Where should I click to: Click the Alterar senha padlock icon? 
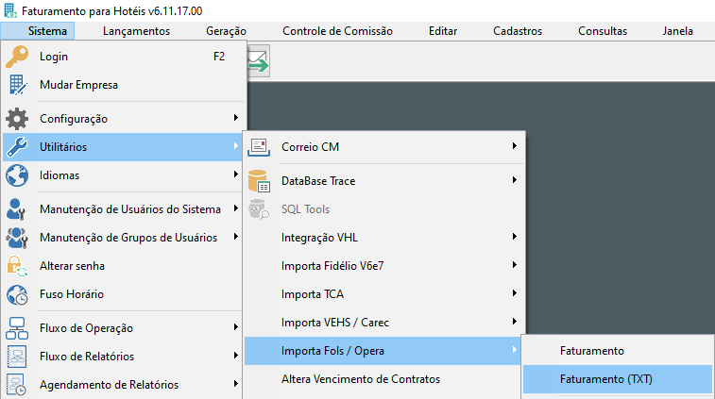click(17, 266)
